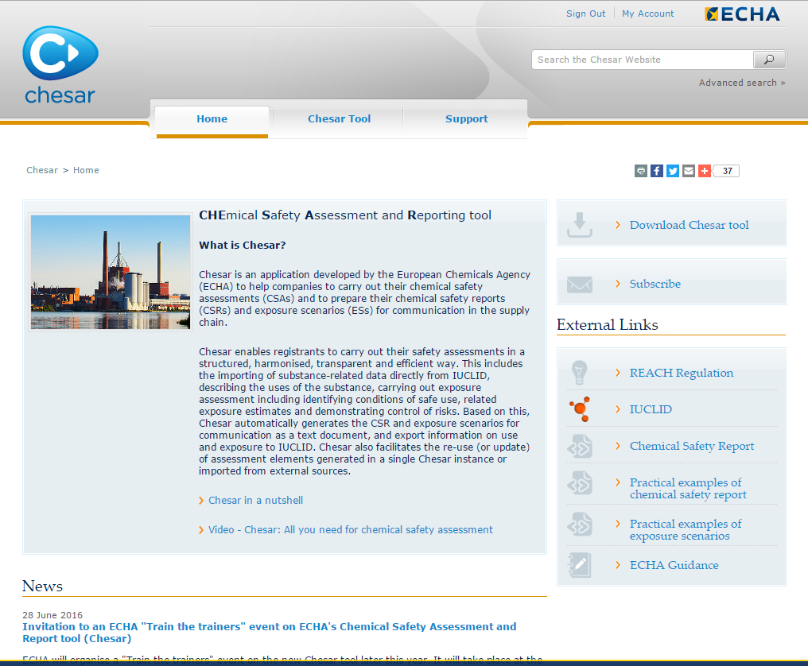Open more sharing options plus icon
The image size is (808, 666).
(x=705, y=171)
